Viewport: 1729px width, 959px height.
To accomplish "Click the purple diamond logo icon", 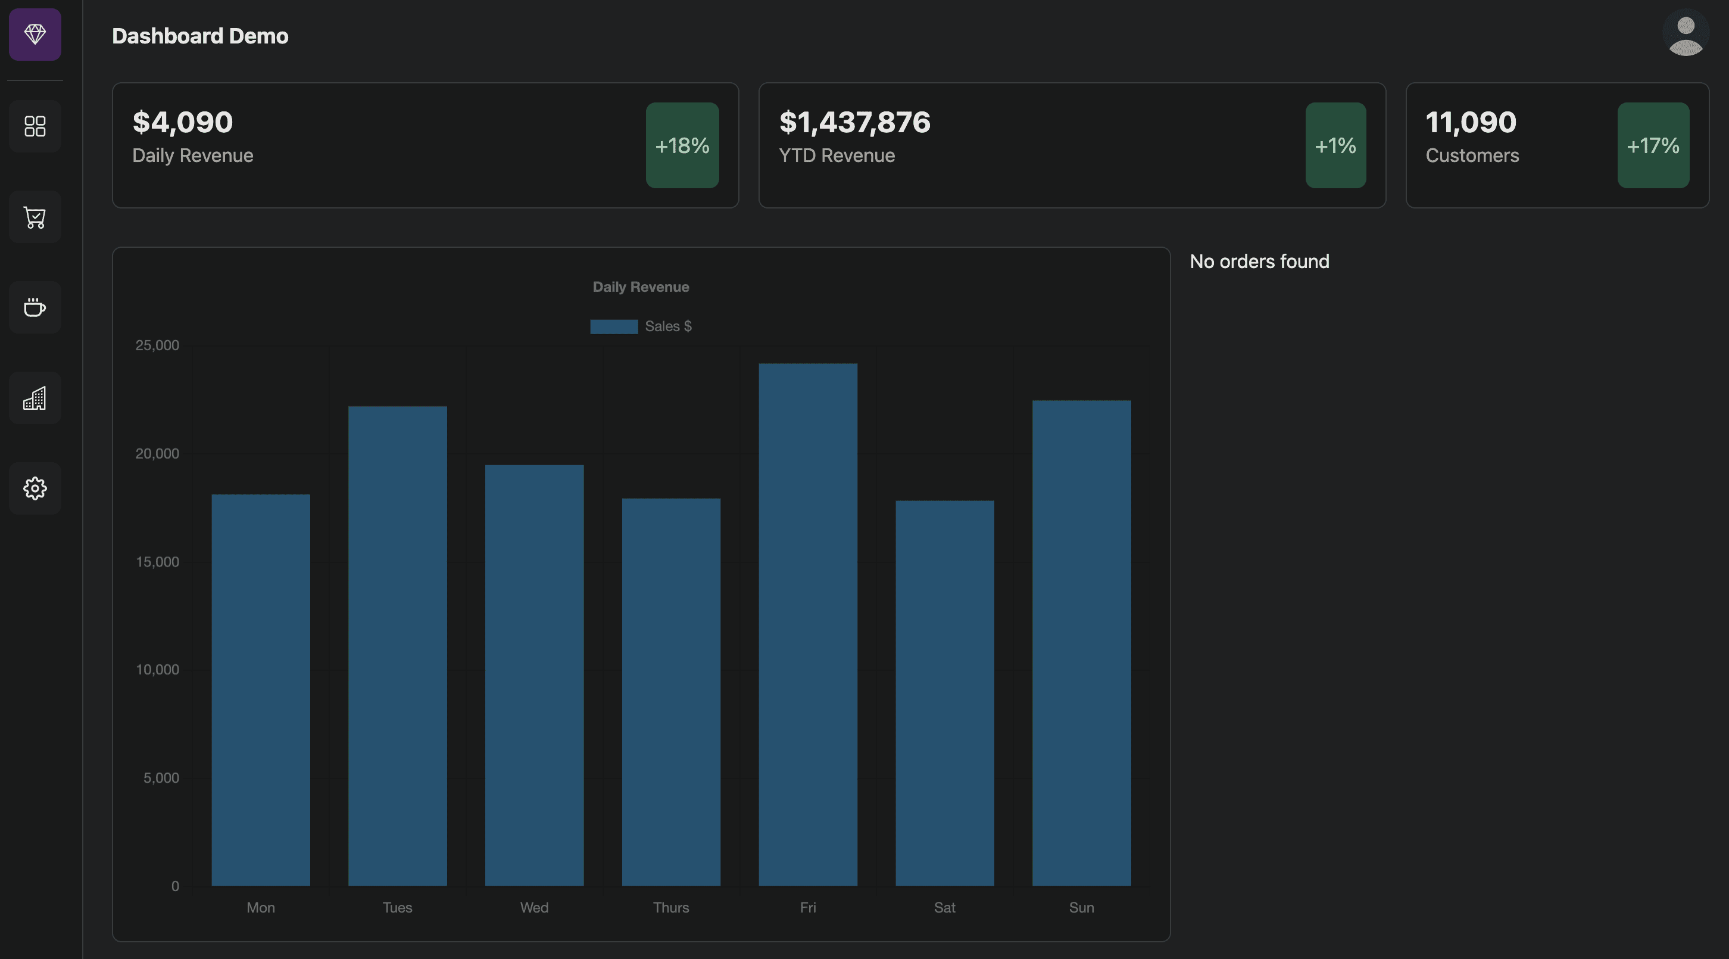I will coord(35,35).
